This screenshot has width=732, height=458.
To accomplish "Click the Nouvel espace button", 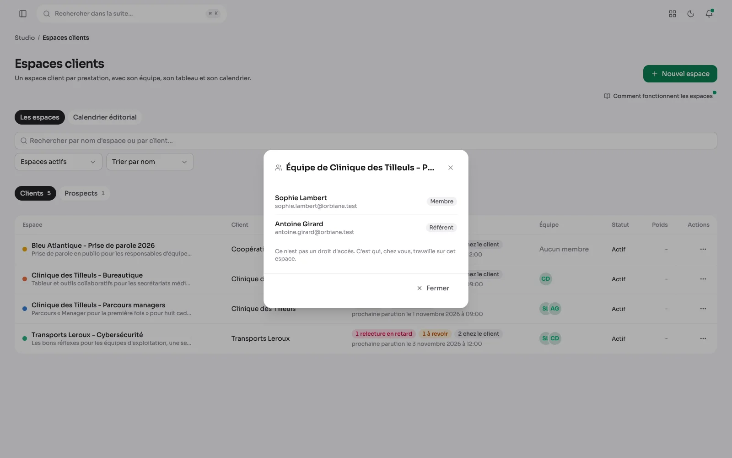I will (x=680, y=74).
